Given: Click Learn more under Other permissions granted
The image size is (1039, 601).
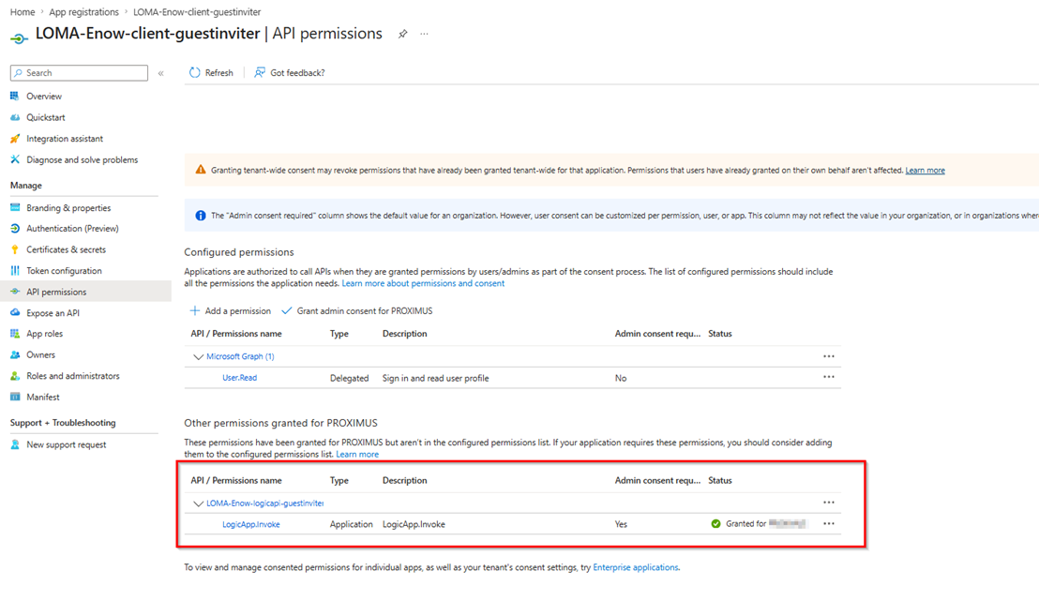Looking at the screenshot, I should click(x=357, y=455).
